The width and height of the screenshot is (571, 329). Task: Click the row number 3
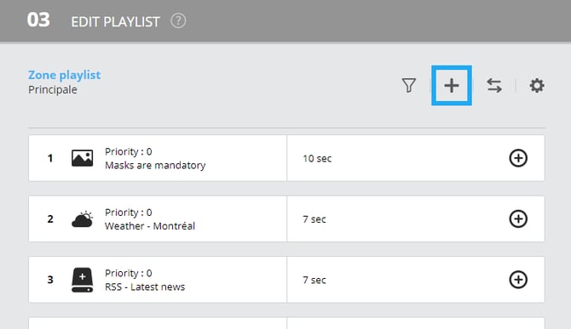click(x=50, y=280)
